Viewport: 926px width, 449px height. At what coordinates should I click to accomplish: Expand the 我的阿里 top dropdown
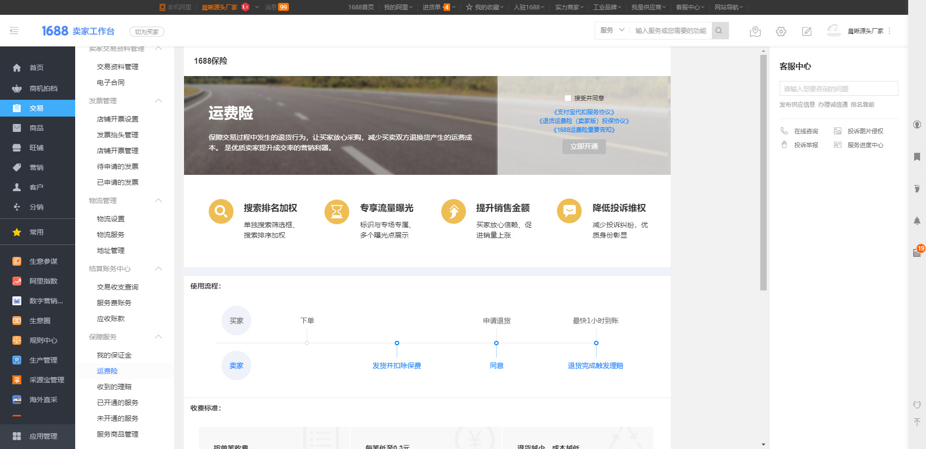tap(398, 7)
